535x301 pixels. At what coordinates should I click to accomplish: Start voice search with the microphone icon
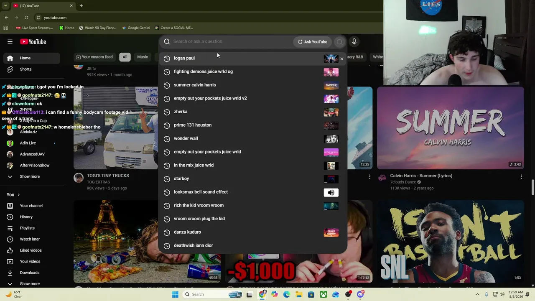(354, 42)
